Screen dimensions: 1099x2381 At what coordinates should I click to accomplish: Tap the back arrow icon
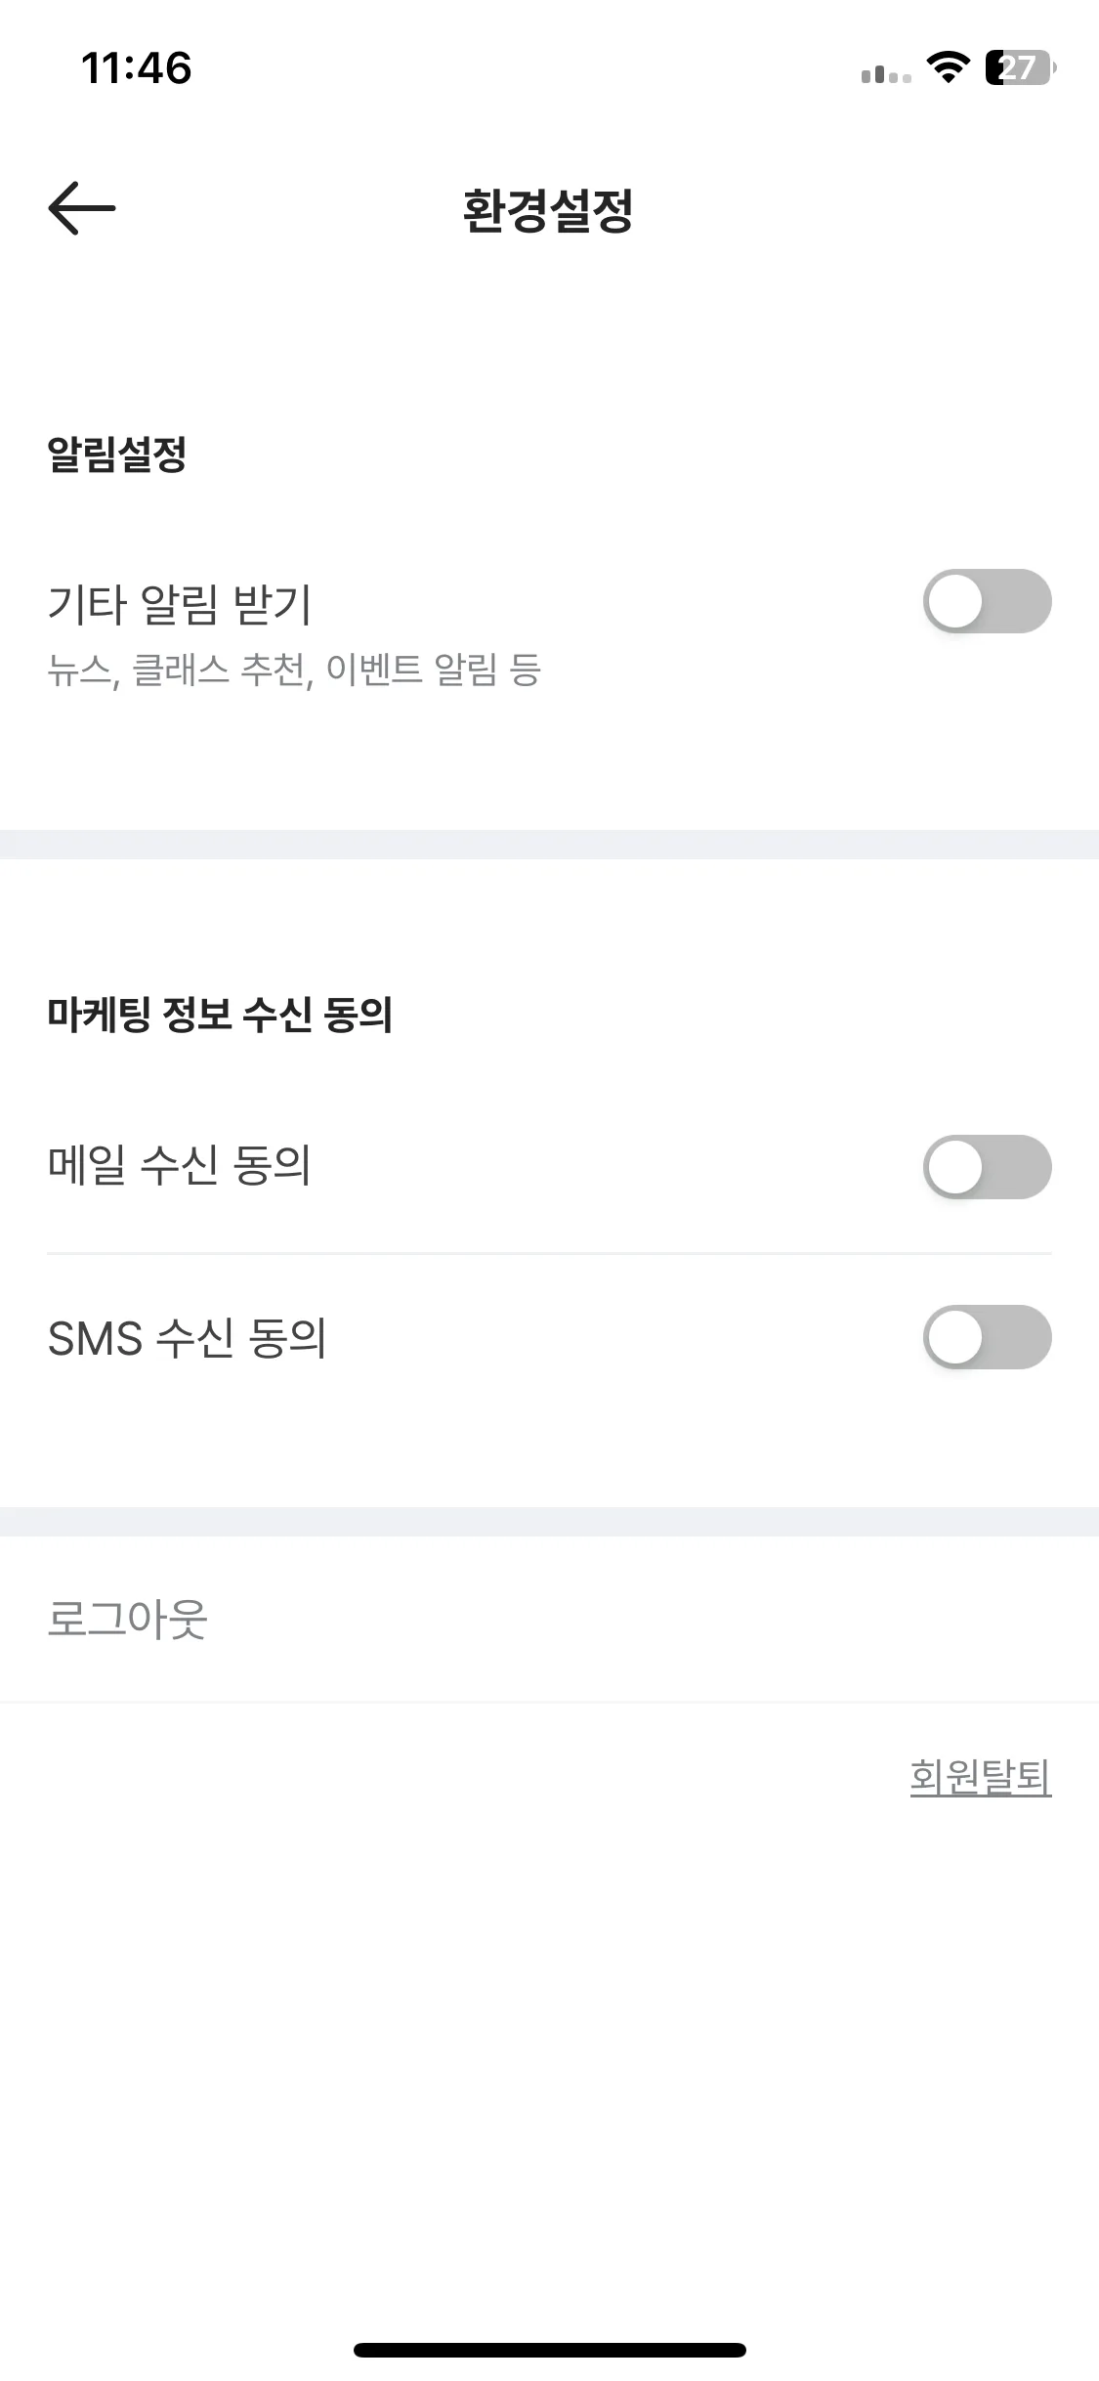[82, 208]
